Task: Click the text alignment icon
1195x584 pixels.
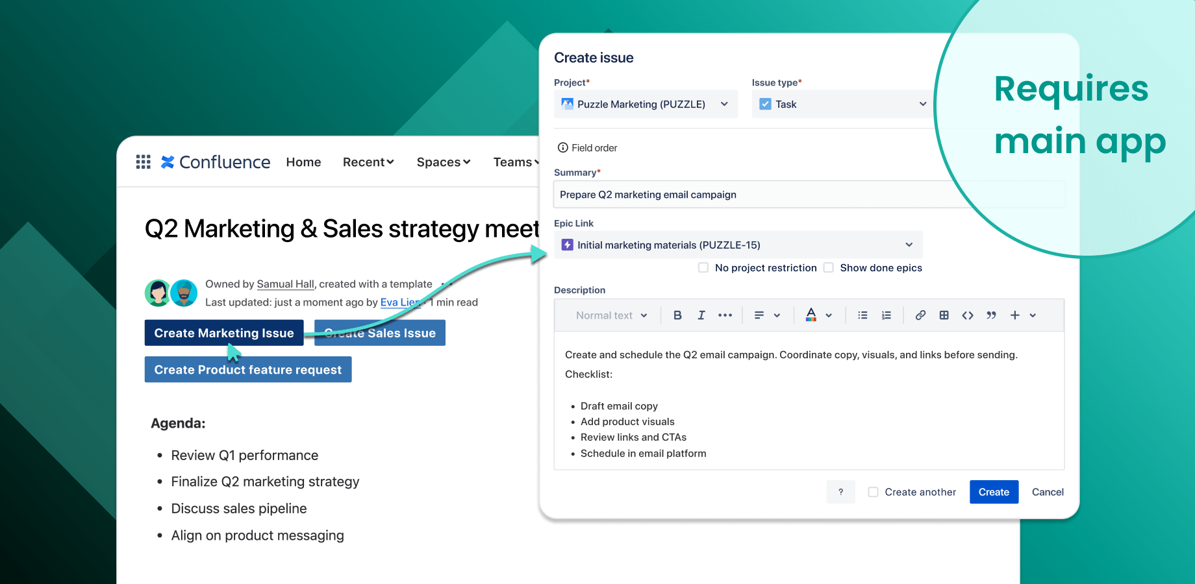Action: 759,315
